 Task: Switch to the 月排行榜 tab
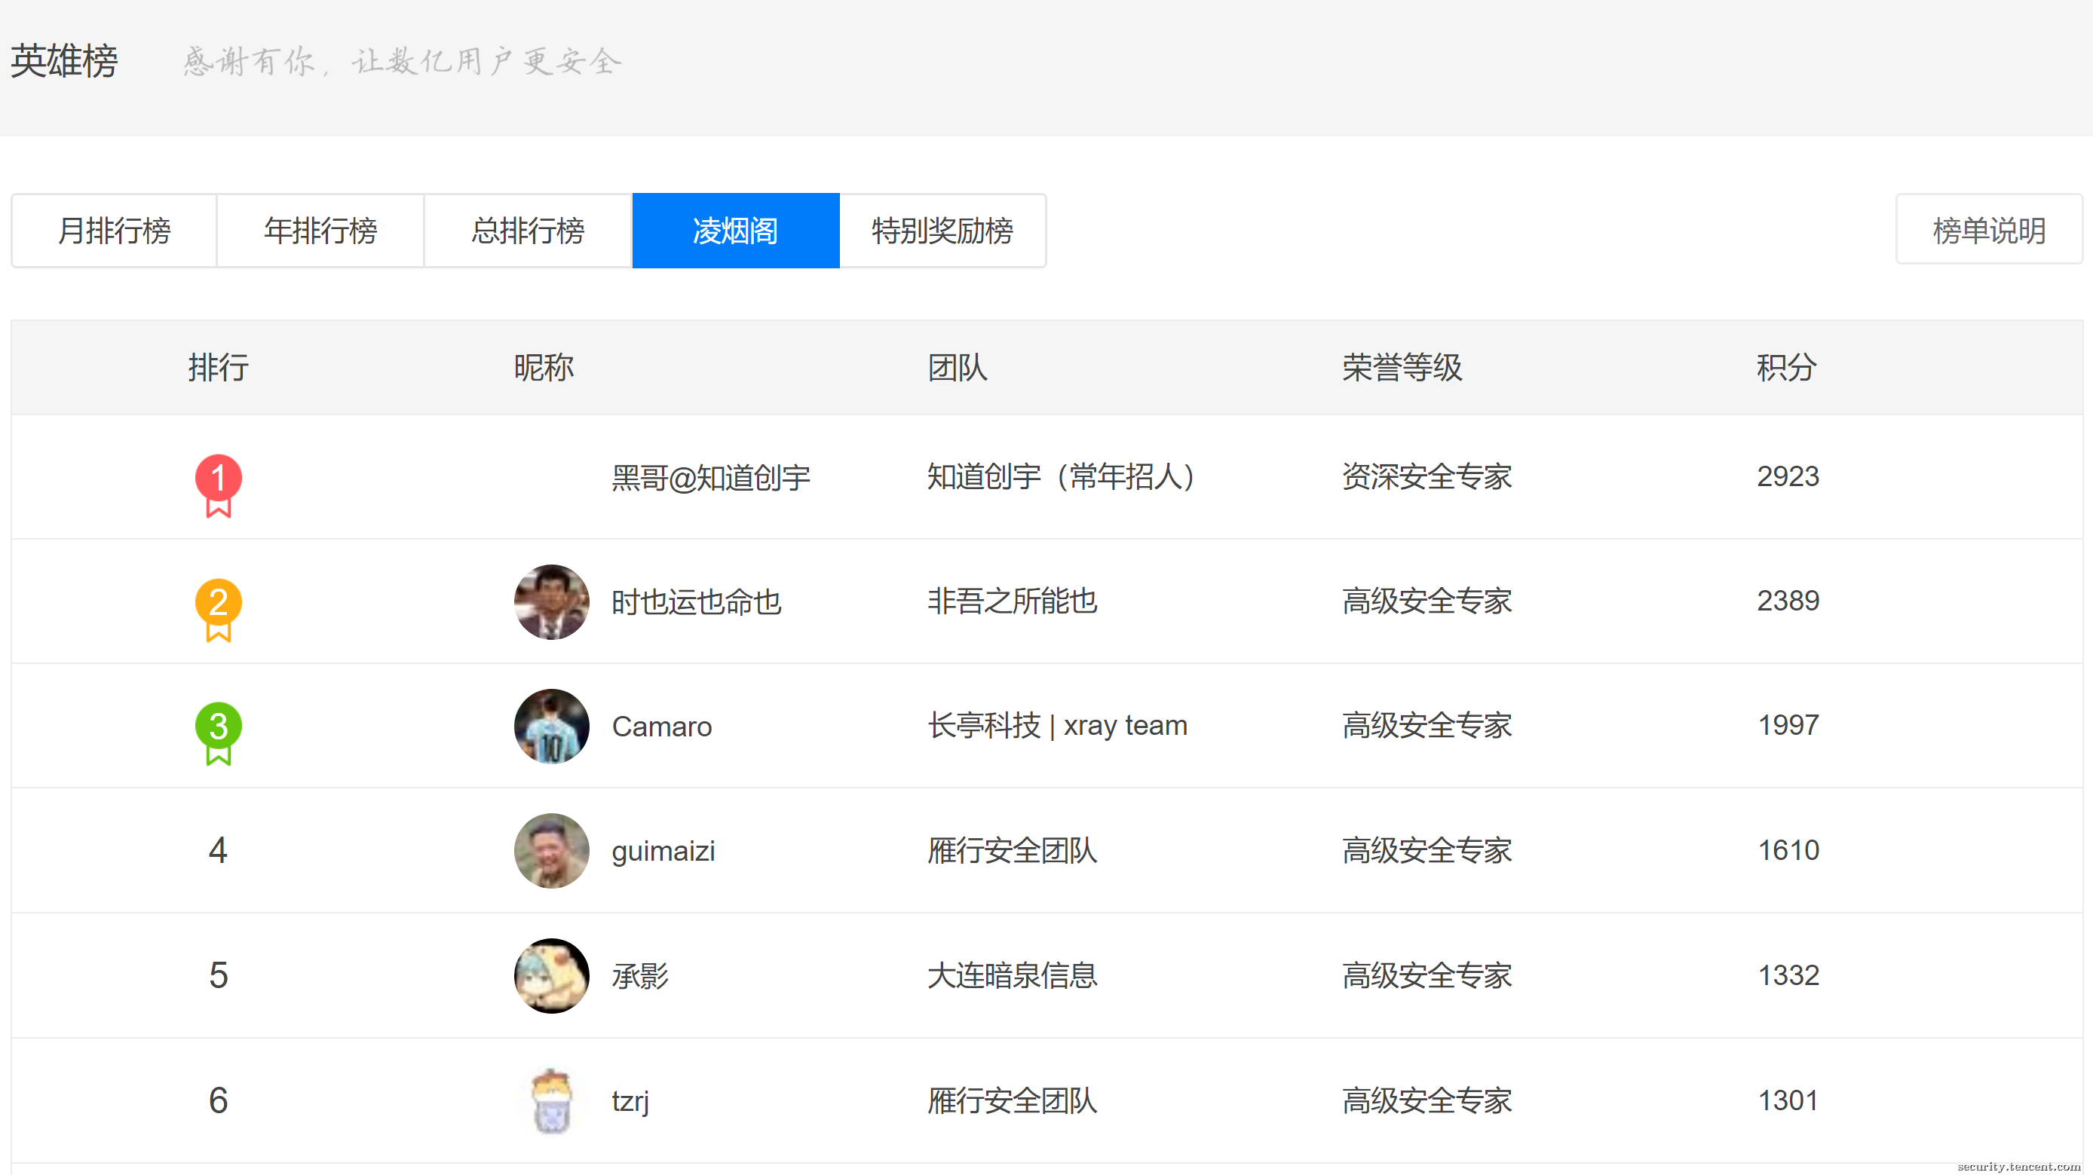point(115,231)
